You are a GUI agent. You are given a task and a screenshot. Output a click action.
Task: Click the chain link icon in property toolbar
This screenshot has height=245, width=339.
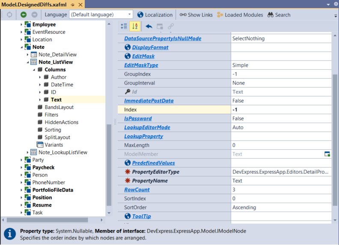(x=171, y=27)
